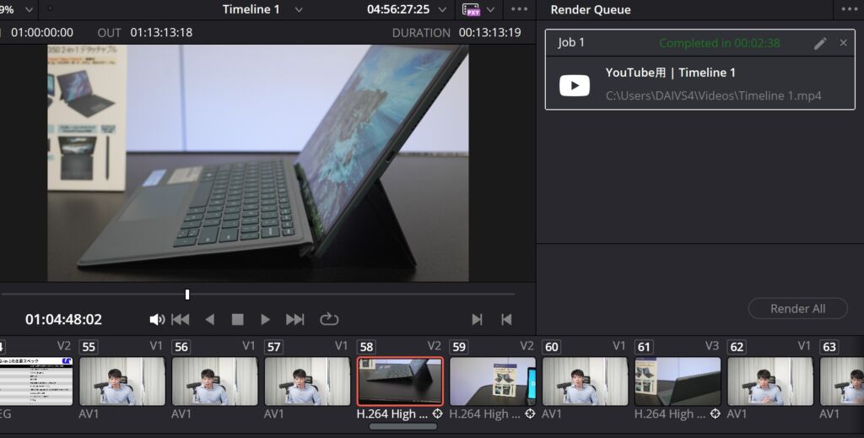
Task: Select clip 55 thumbnail
Action: (x=121, y=381)
